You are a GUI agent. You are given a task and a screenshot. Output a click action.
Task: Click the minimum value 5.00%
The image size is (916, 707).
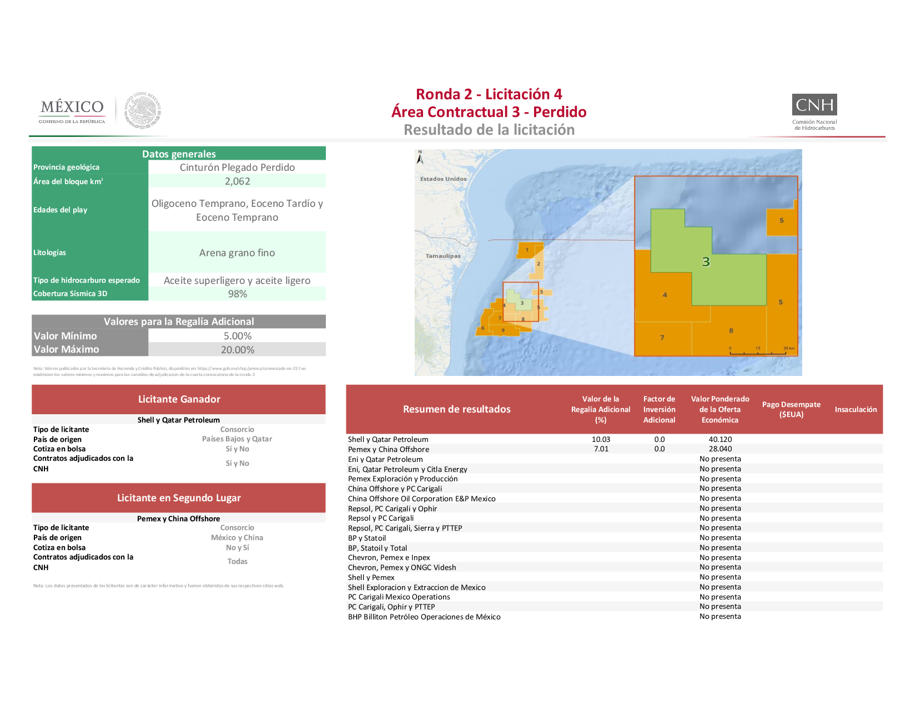click(x=238, y=336)
